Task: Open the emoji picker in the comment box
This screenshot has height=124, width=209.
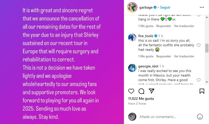Action: click(200, 117)
